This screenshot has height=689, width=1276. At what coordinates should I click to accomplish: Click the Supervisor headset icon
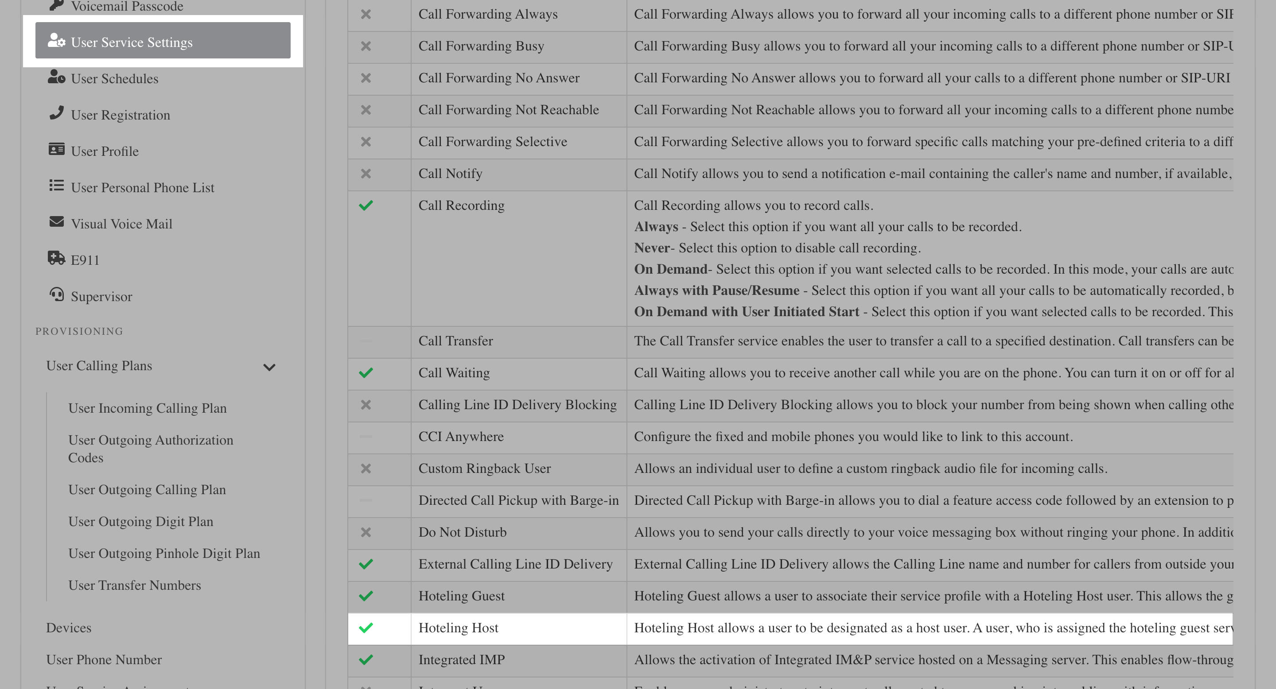(x=56, y=295)
